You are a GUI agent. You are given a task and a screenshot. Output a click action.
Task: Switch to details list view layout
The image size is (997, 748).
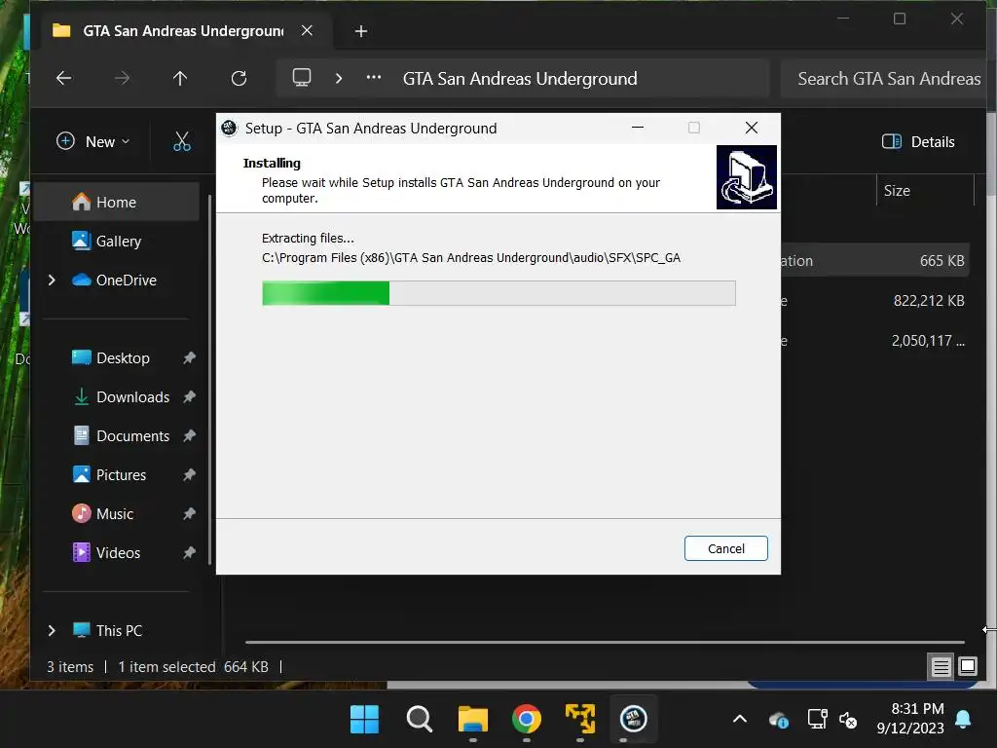coord(941,666)
